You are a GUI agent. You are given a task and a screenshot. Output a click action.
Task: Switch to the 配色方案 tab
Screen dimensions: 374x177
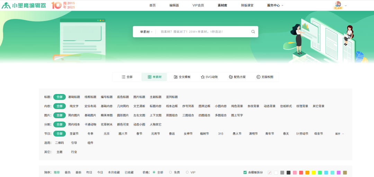pos(237,77)
